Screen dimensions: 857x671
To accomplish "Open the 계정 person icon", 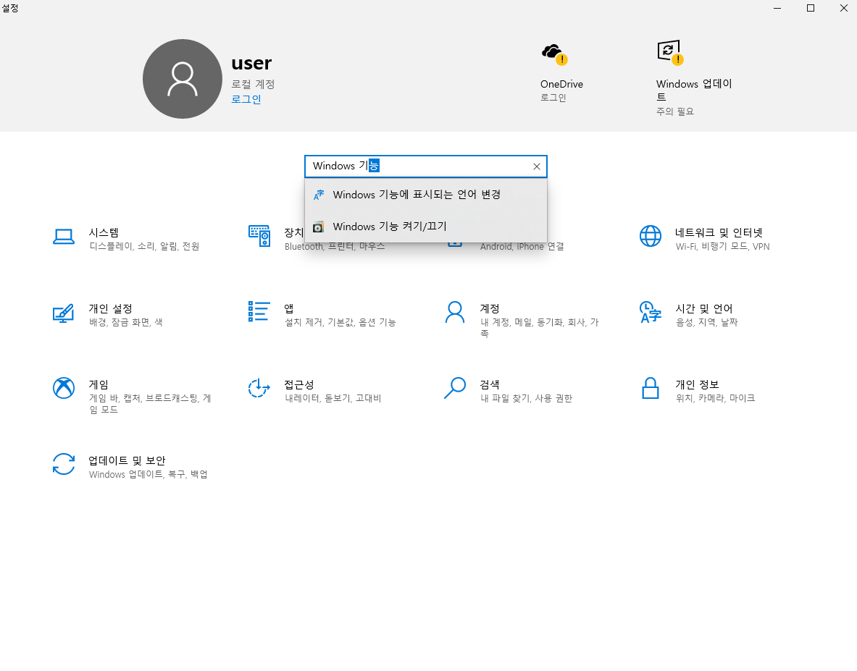I will (x=455, y=312).
